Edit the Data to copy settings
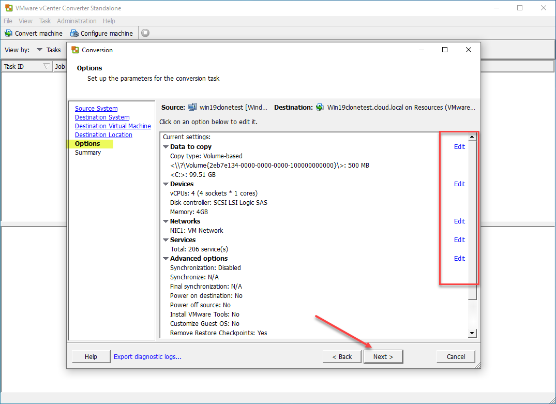Screen dimensions: 556x404 [x=459, y=147]
